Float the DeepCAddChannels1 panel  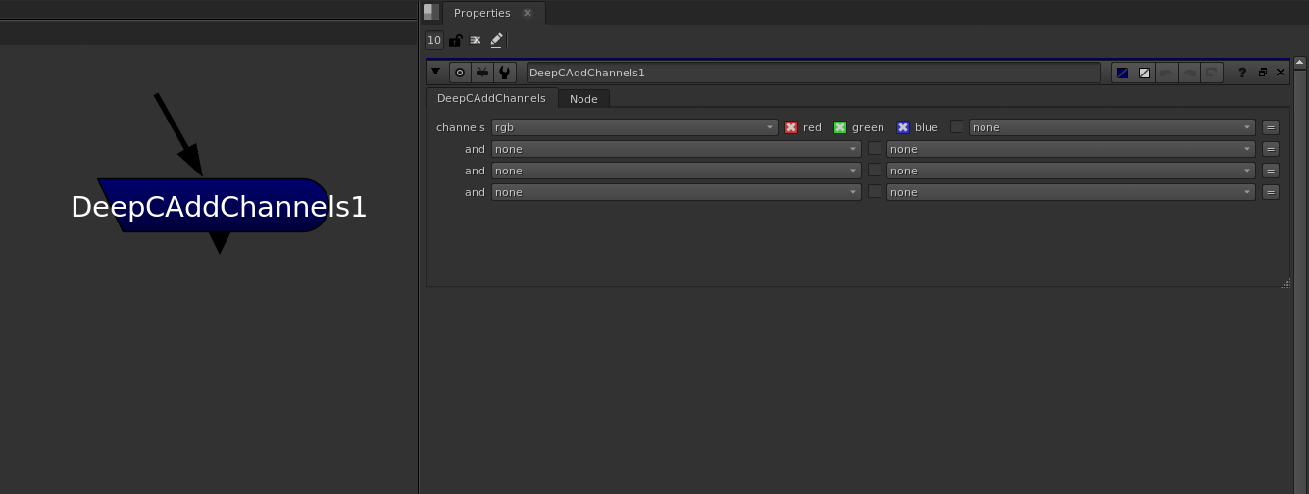pyautogui.click(x=1262, y=73)
